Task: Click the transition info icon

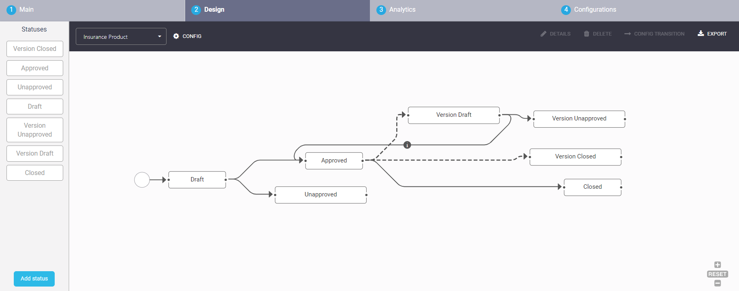Action: tap(407, 145)
